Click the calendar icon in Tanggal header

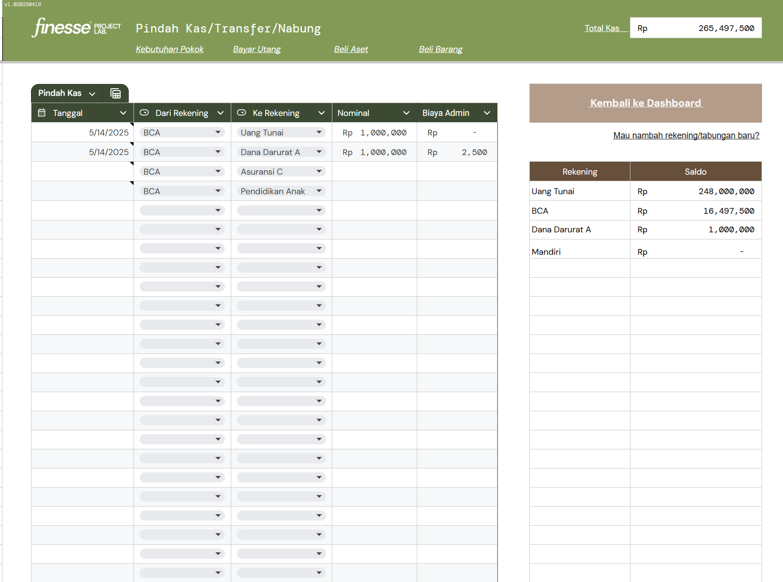(42, 113)
